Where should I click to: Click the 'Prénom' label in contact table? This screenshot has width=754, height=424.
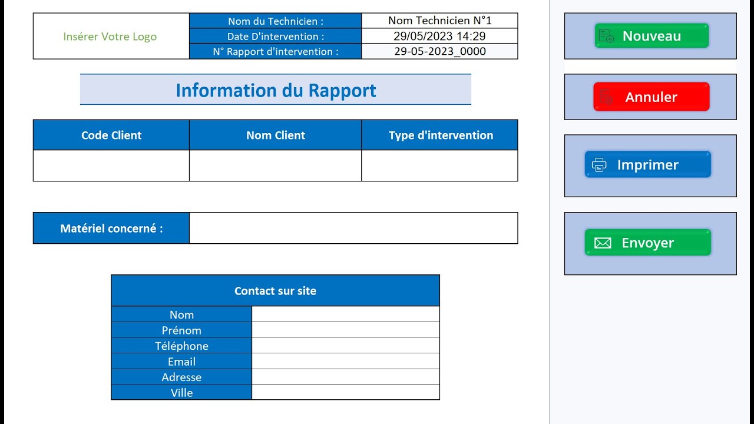coord(181,330)
